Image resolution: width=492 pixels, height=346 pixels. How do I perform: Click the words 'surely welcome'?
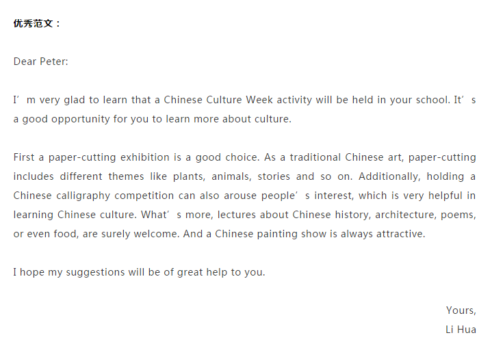click(126, 234)
